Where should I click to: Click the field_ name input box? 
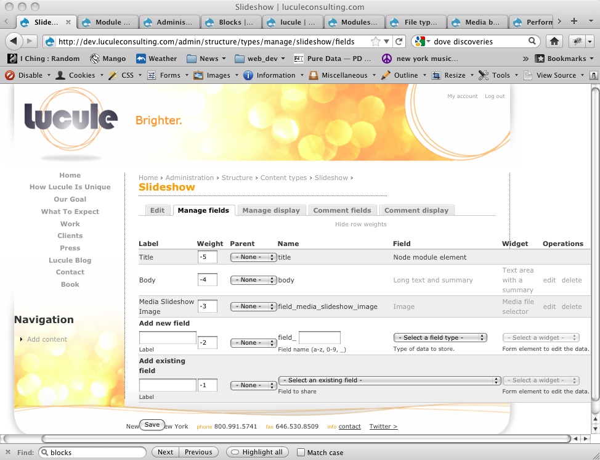[x=320, y=338]
